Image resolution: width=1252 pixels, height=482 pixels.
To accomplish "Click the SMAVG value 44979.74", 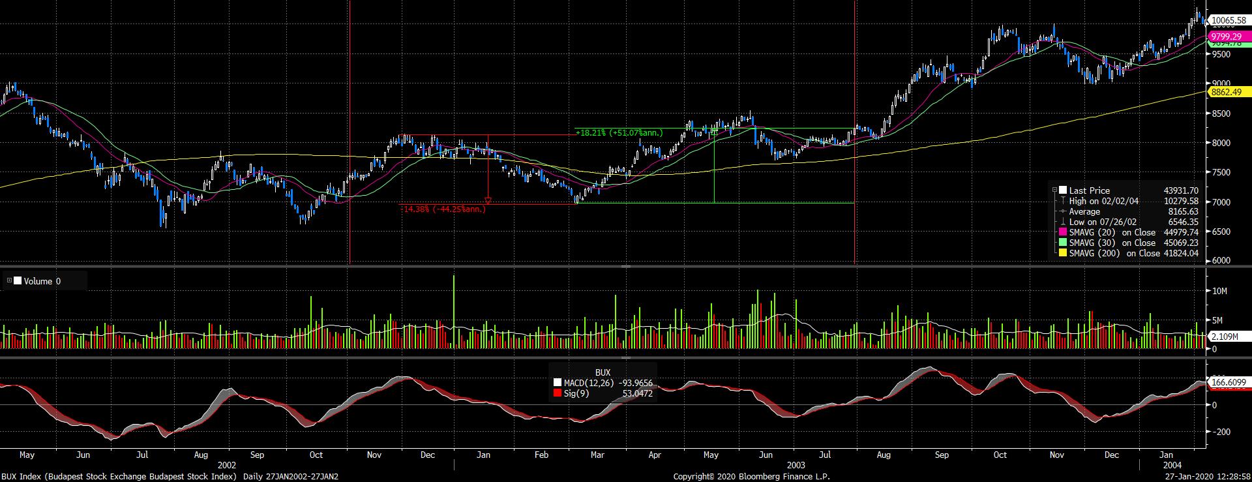I will click(x=1181, y=232).
